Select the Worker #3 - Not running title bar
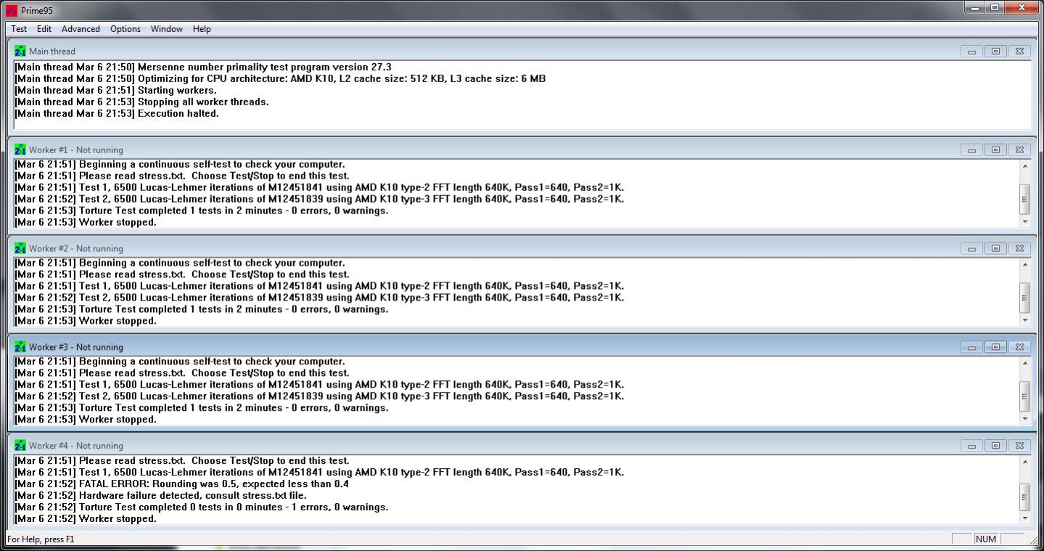The height and width of the screenshot is (551, 1044). [521, 347]
